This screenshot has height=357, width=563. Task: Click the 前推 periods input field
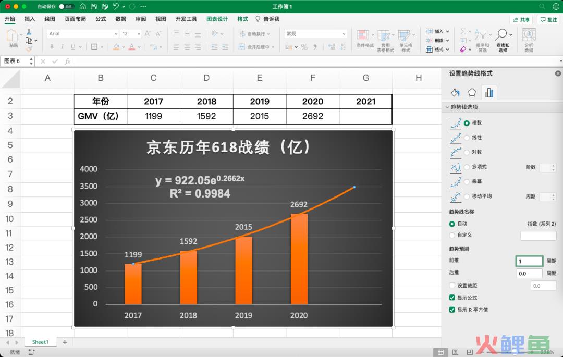pyautogui.click(x=529, y=261)
